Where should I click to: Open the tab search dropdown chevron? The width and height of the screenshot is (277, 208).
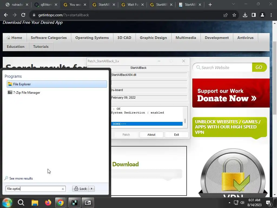click(x=233, y=4)
